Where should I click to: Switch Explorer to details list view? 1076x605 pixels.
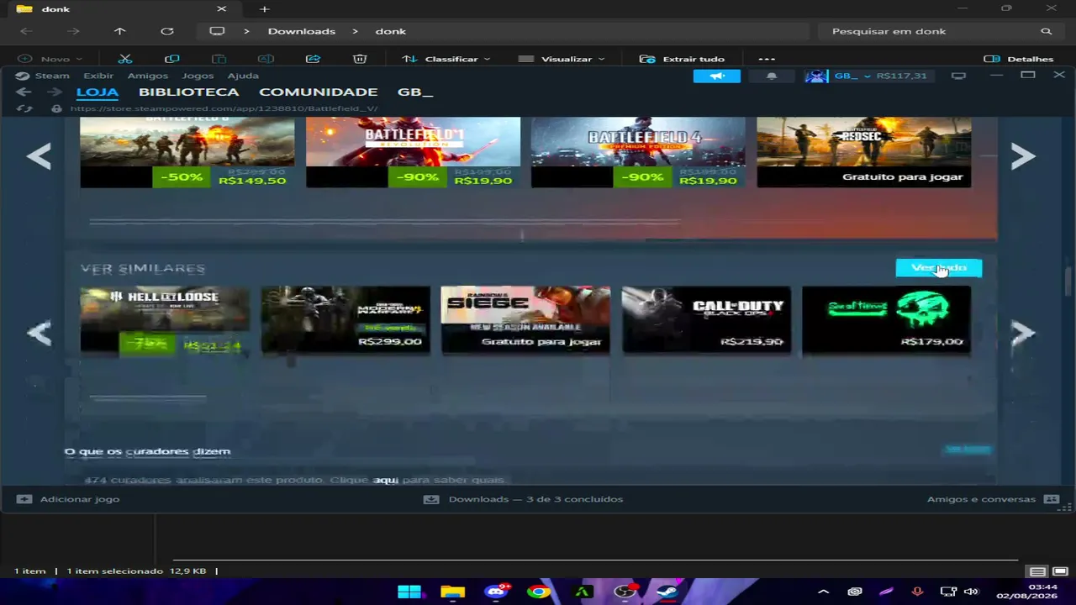point(1038,571)
